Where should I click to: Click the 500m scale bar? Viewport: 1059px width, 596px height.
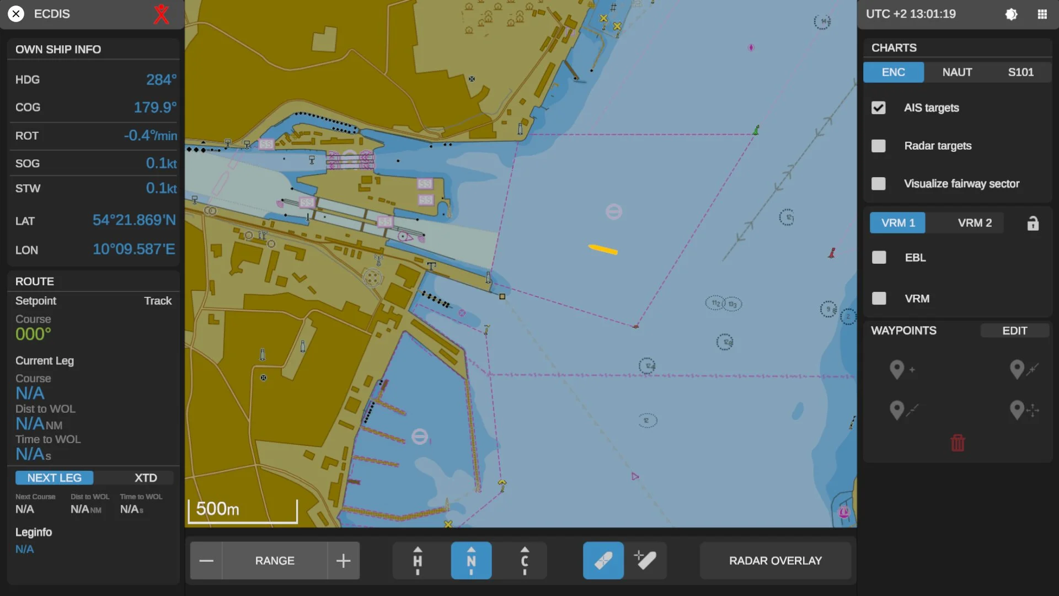[x=243, y=510]
